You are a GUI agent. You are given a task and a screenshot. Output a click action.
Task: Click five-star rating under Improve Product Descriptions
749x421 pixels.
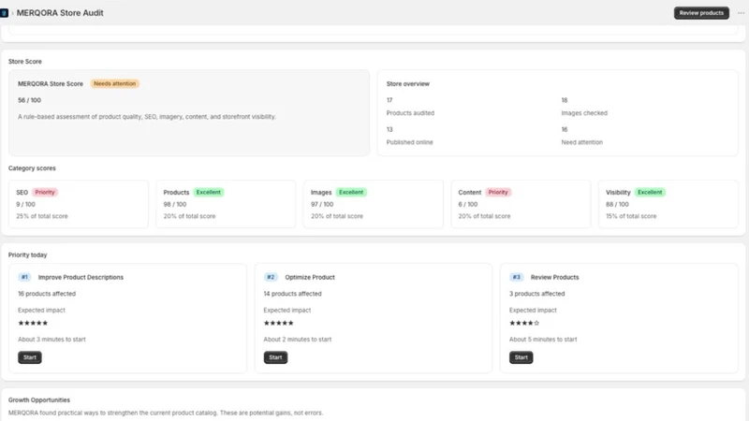33,323
